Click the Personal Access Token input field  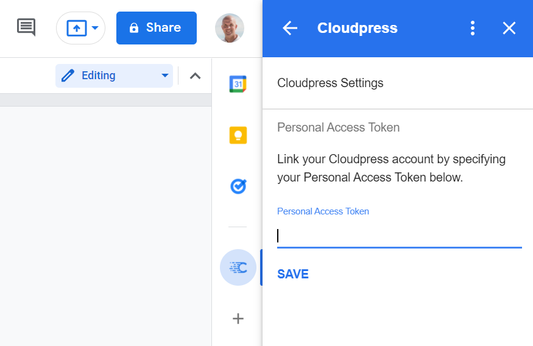400,236
